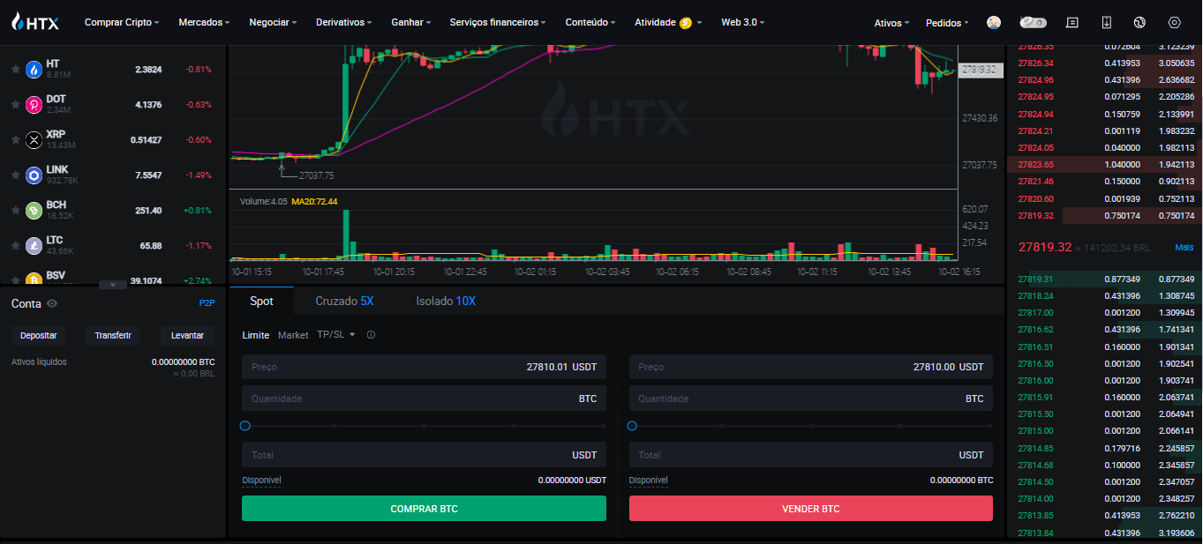Click the Depositar button
The height and width of the screenshot is (544, 1203).
point(38,335)
